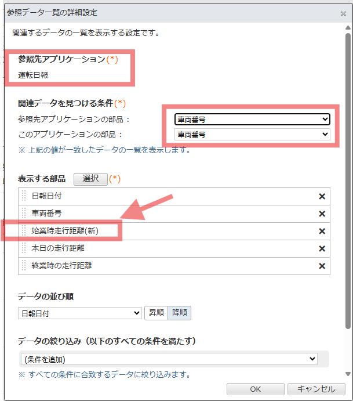Remove 本日の走行距離 with X icon

tap(322, 248)
